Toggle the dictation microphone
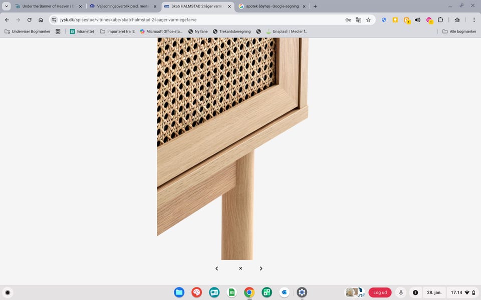Screen dimensions: 481x300 pyautogui.click(x=401, y=292)
